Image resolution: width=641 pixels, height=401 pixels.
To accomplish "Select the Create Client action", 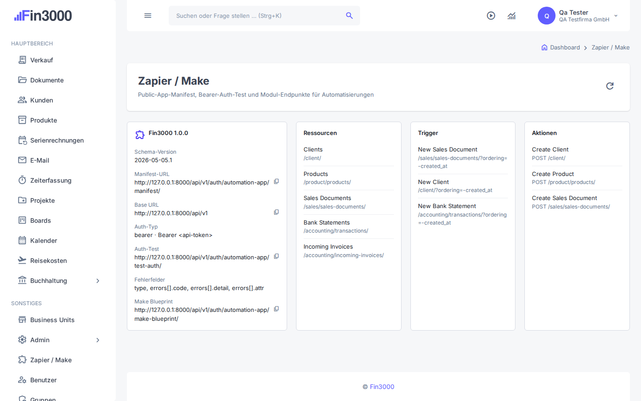I will tap(577, 154).
